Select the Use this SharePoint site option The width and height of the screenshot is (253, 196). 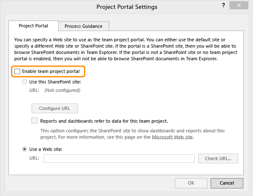25,81
